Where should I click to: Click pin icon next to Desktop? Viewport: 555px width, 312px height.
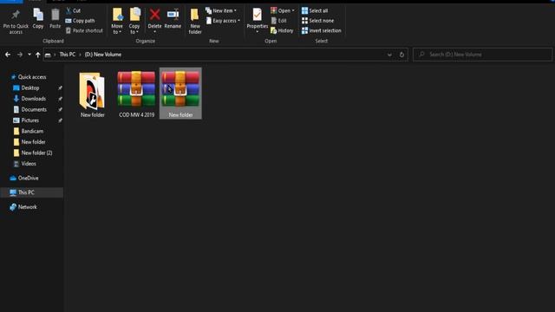click(60, 88)
